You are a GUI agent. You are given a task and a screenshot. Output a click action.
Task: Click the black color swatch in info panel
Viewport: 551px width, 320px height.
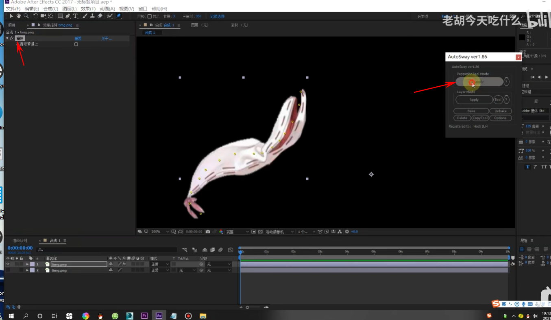(522, 37)
